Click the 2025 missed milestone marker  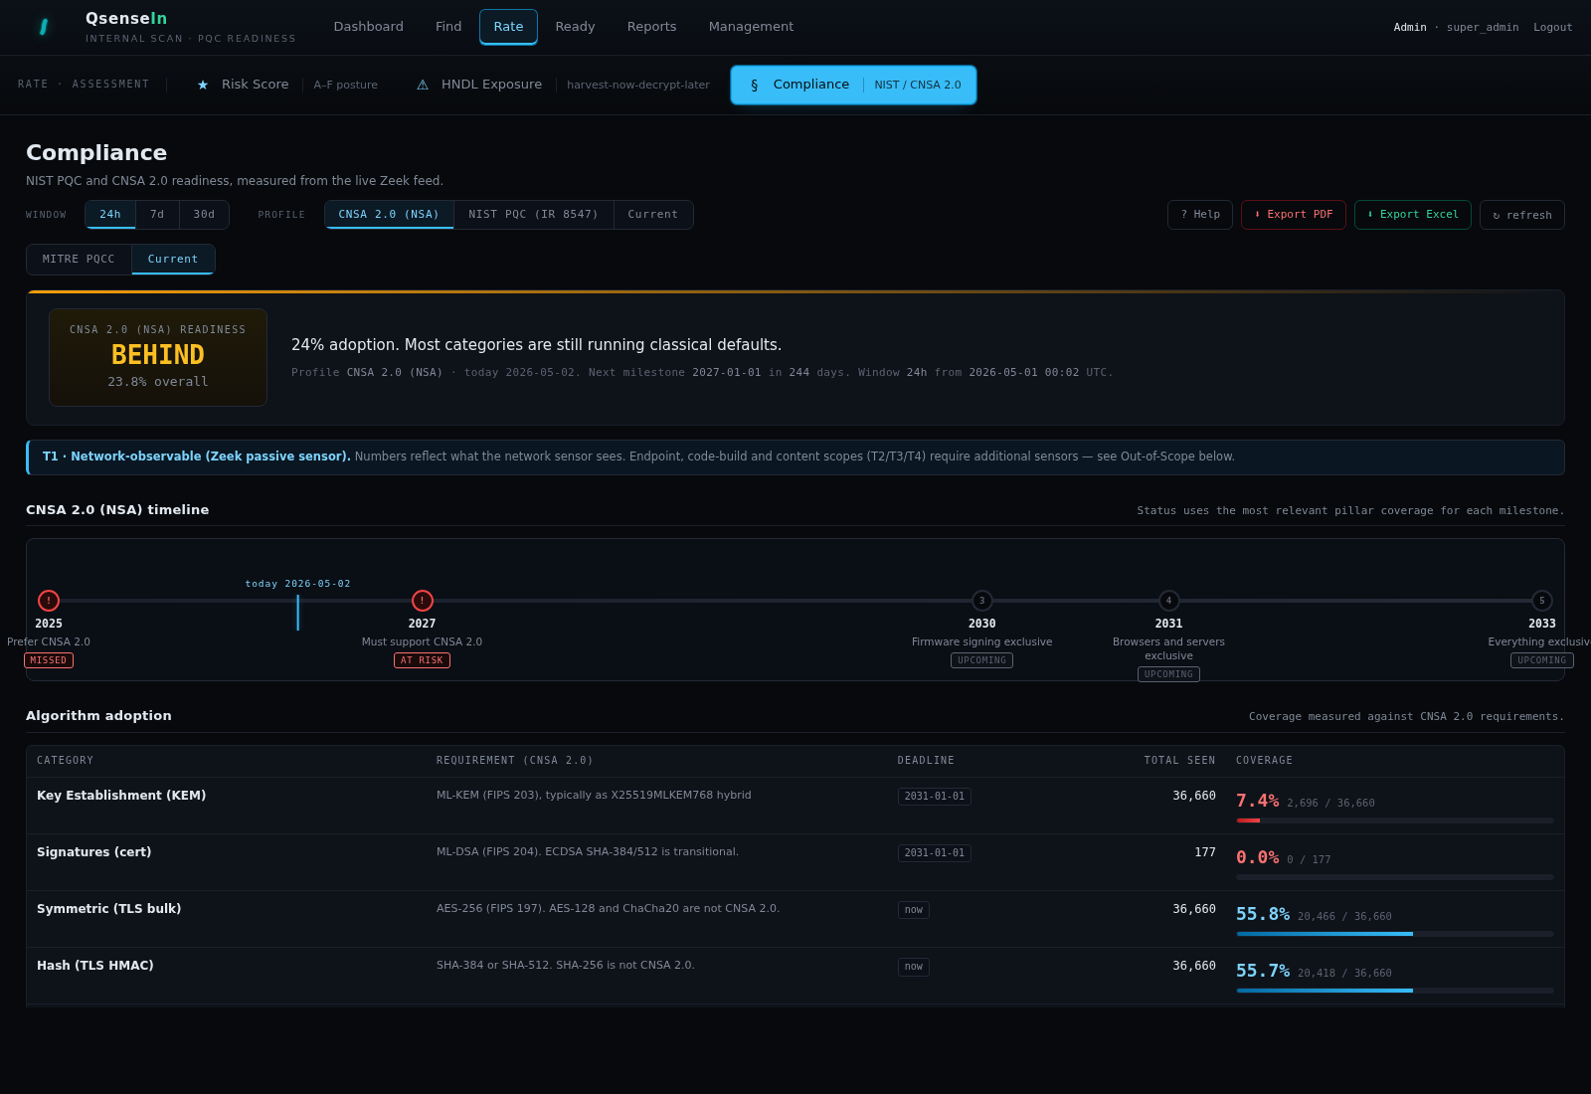49,601
